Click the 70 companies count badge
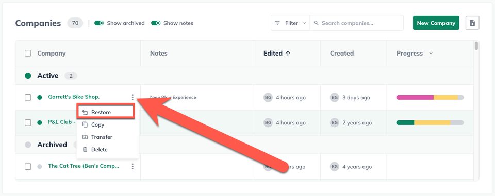The width and height of the screenshot is (495, 196). click(75, 23)
